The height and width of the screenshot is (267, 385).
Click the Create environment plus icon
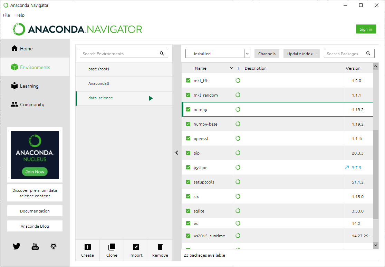point(87,247)
